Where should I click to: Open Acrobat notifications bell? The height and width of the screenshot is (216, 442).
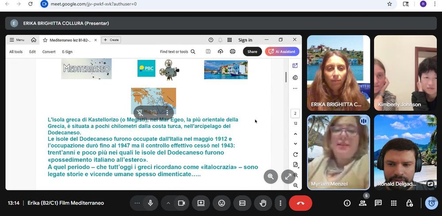pyautogui.click(x=220, y=40)
